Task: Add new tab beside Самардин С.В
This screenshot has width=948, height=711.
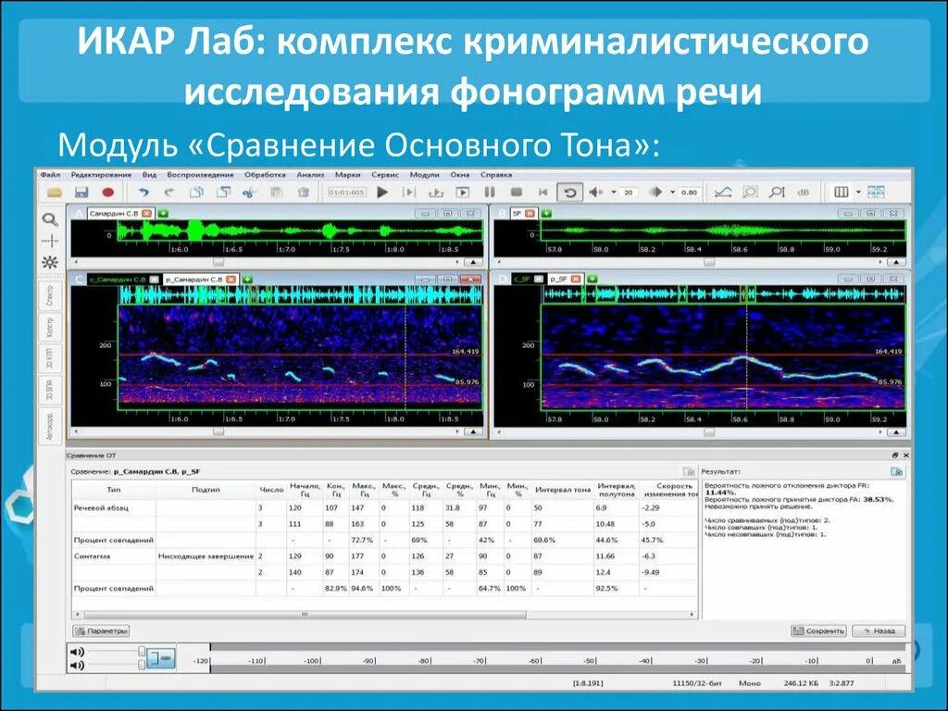Action: pyautogui.click(x=163, y=214)
